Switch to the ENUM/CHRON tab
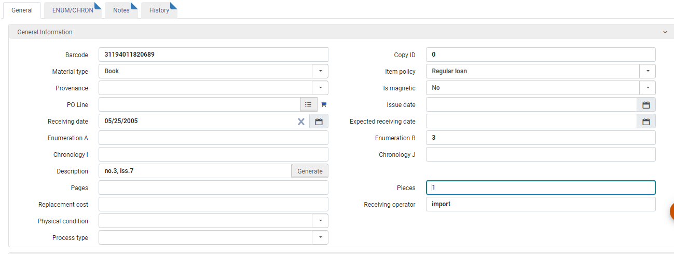The image size is (674, 254). [x=73, y=10]
